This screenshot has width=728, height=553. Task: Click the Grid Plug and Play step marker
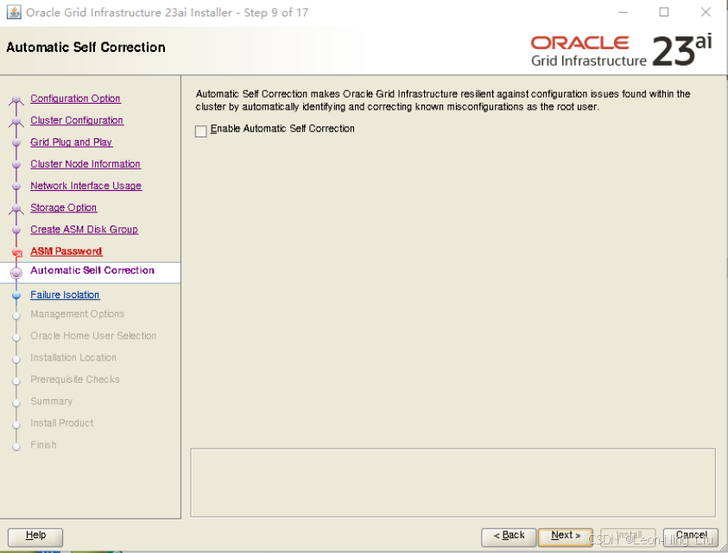point(16,143)
